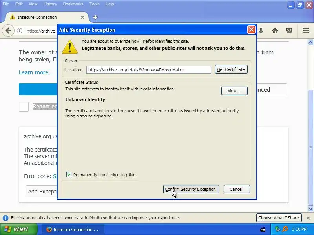Screen dimensions: 314x235
Task: Click the Location URL field
Action: pyautogui.click(x=149, y=70)
